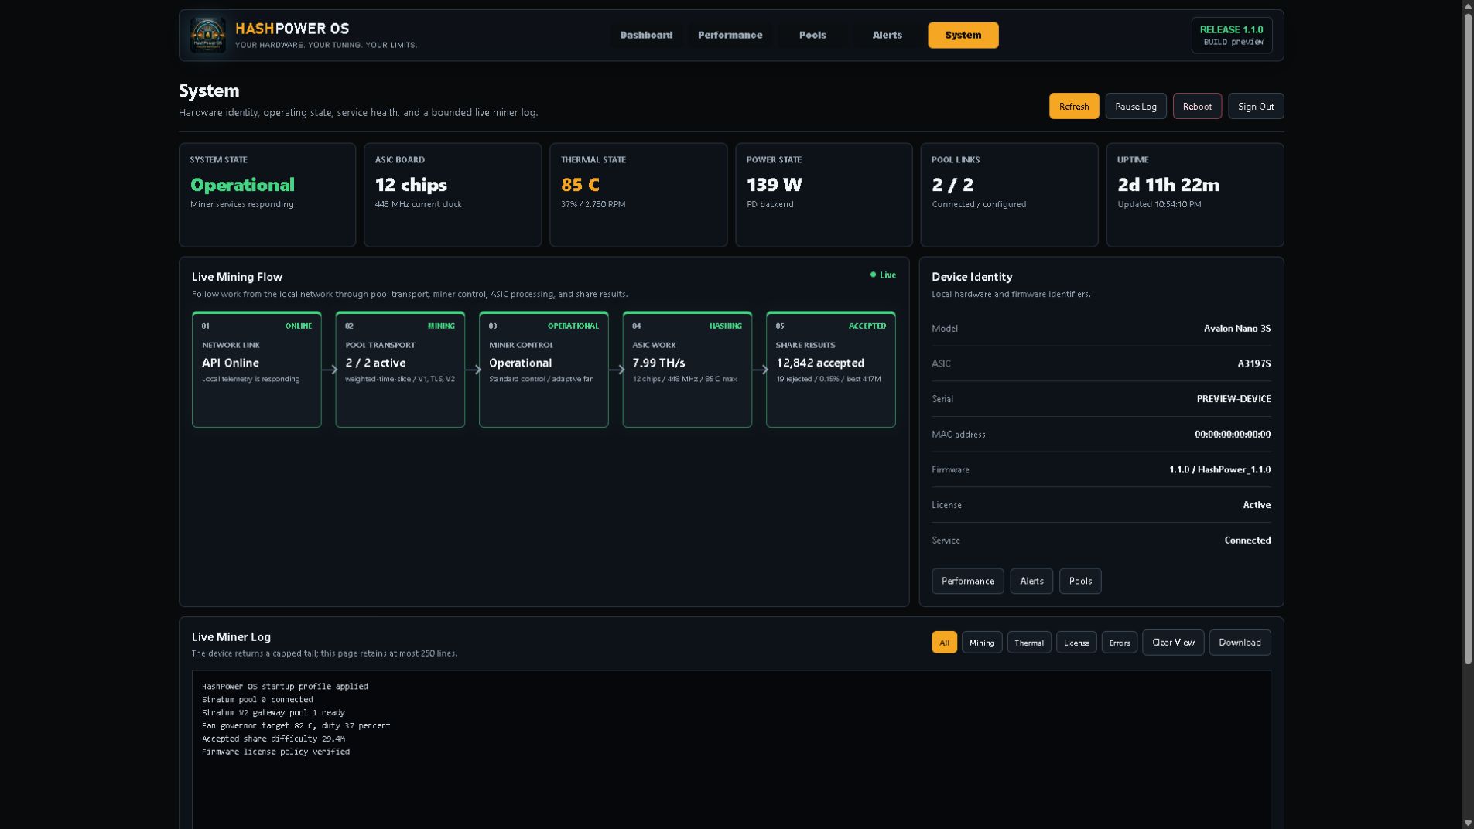Open the Dashboard tab
Image resolution: width=1474 pixels, height=829 pixels.
tap(646, 36)
